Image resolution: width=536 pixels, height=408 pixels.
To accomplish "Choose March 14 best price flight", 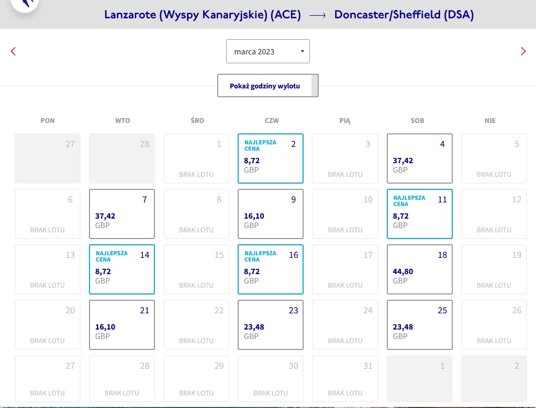I will [x=121, y=269].
